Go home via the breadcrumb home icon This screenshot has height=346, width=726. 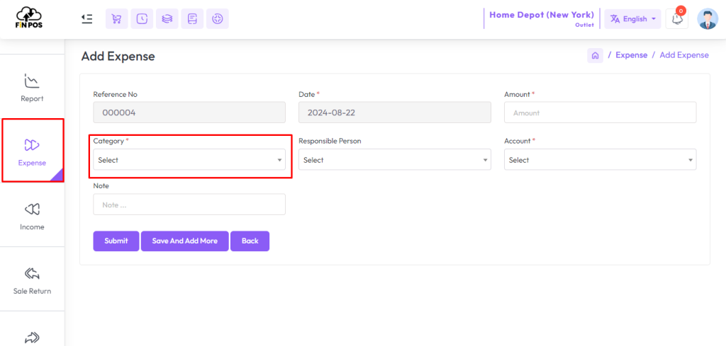pyautogui.click(x=595, y=55)
